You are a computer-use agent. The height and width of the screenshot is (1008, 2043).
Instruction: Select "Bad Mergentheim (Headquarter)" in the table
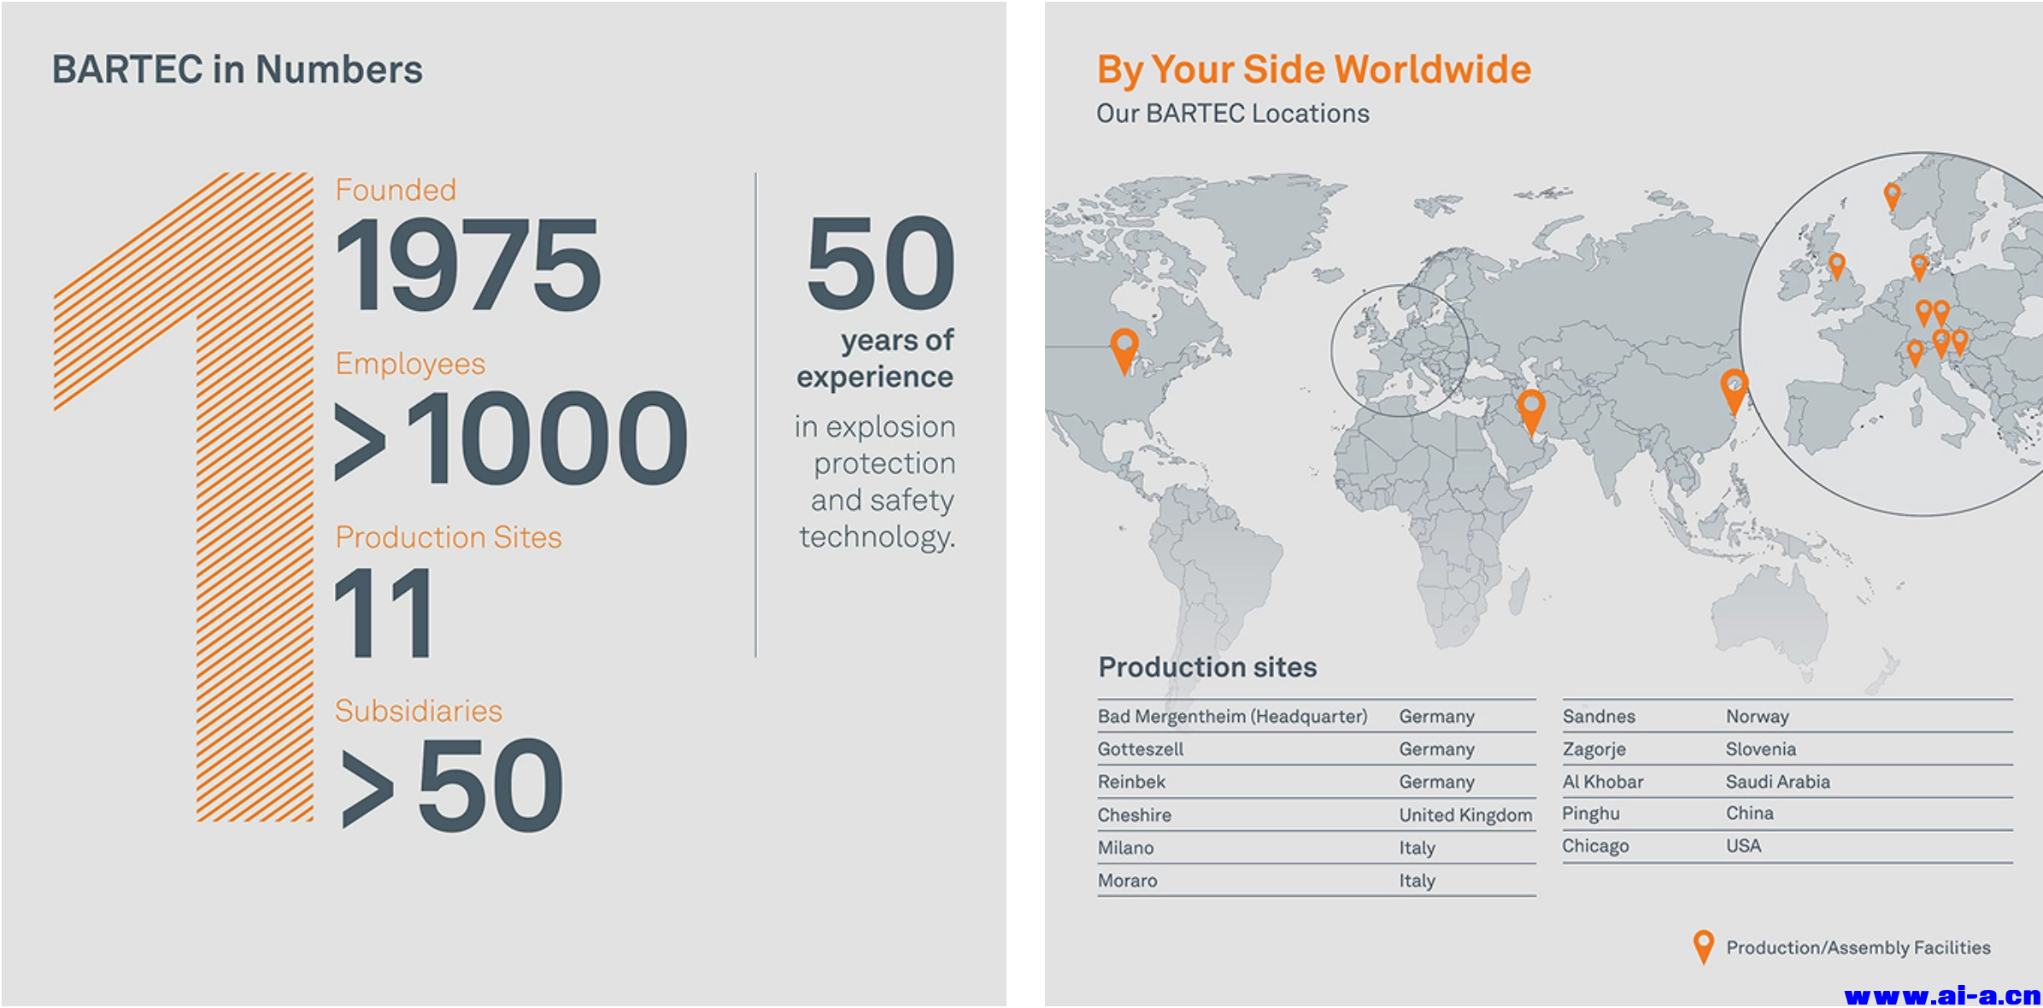click(1232, 717)
